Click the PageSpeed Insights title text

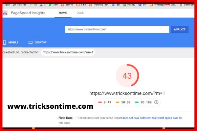28,13
